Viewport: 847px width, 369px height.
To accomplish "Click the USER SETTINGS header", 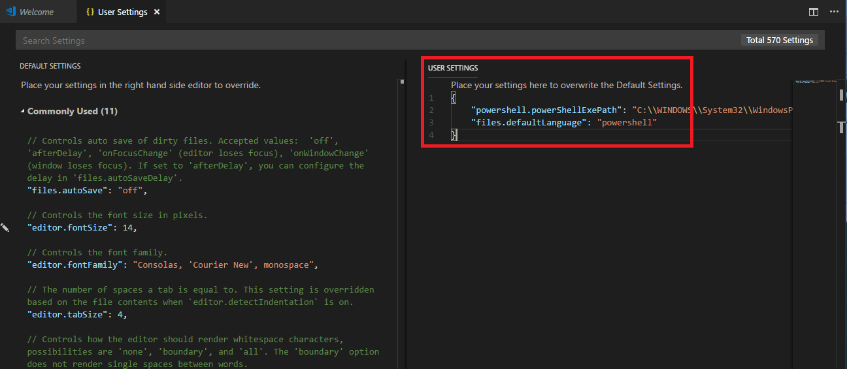I will point(453,68).
